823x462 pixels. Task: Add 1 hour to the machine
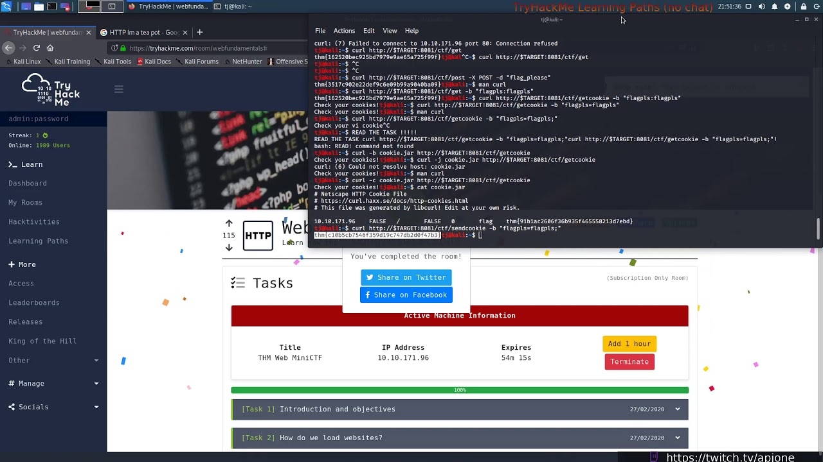tap(629, 344)
